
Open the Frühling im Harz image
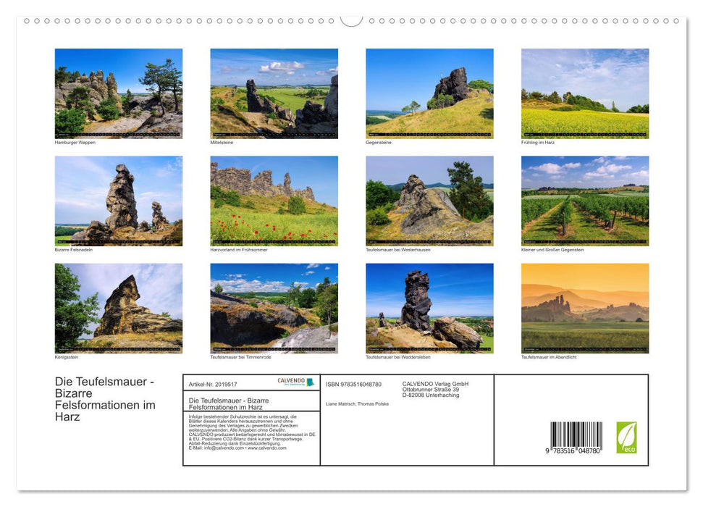[584, 93]
